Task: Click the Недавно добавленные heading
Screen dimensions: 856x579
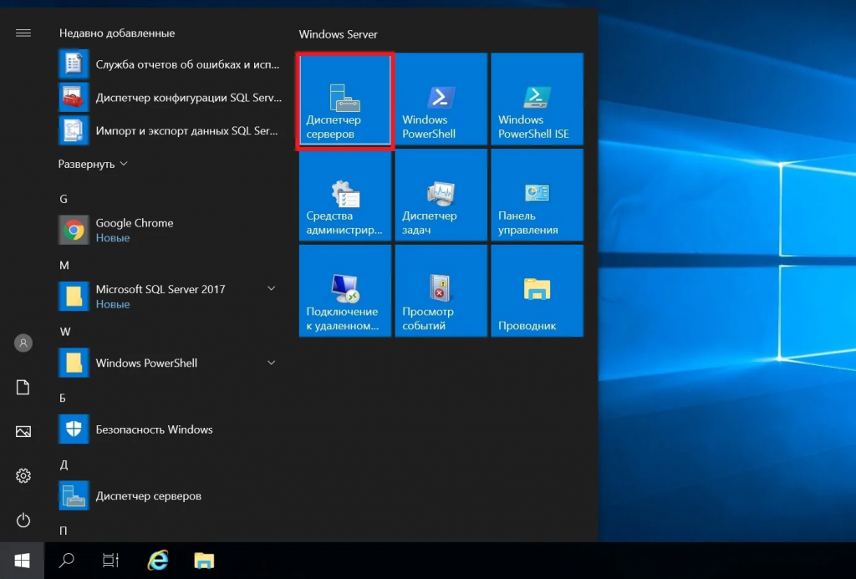Action: point(117,33)
